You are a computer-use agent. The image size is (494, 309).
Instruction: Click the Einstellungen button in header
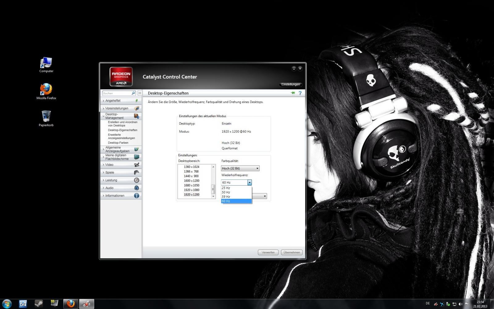pyautogui.click(x=291, y=84)
